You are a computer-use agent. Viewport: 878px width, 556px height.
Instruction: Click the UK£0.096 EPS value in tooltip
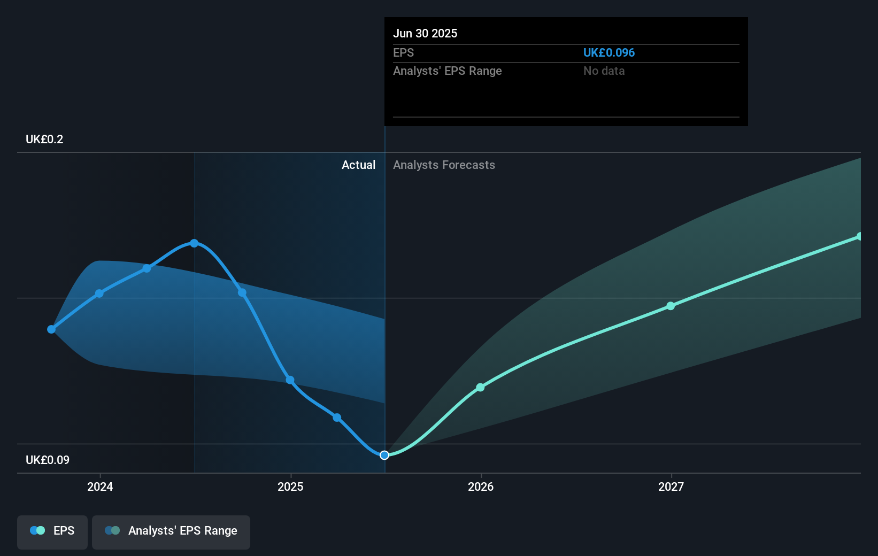click(x=609, y=52)
